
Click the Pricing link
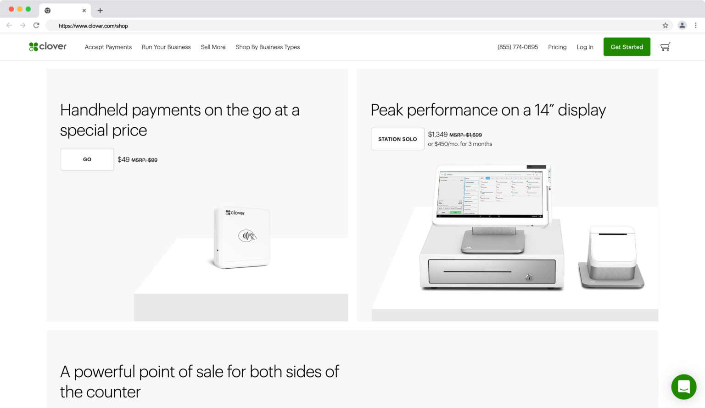click(557, 47)
